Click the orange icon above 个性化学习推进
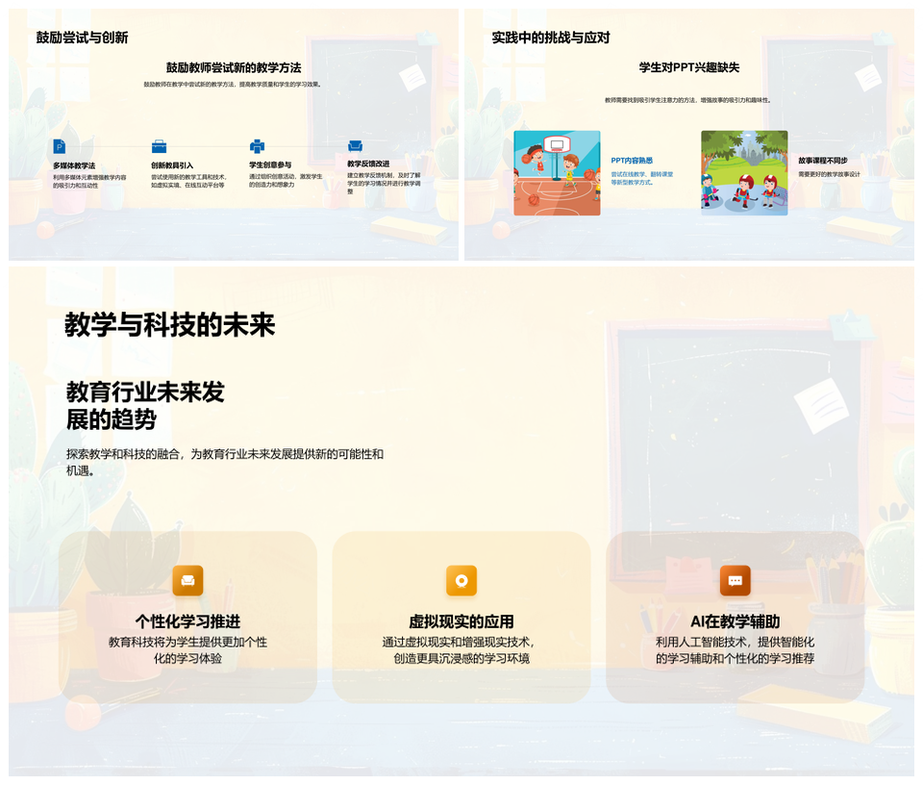Image resolution: width=923 pixels, height=785 pixels. click(x=187, y=580)
